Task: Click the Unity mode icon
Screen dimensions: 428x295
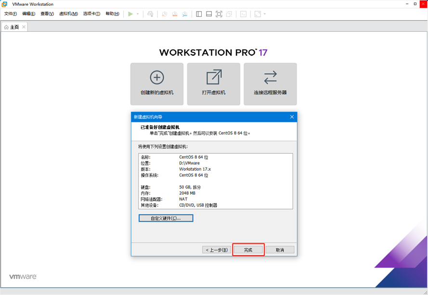Action: pyautogui.click(x=229, y=14)
